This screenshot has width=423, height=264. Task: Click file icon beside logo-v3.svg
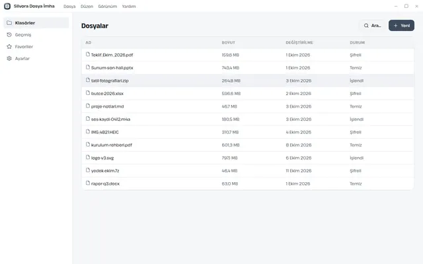(x=88, y=157)
